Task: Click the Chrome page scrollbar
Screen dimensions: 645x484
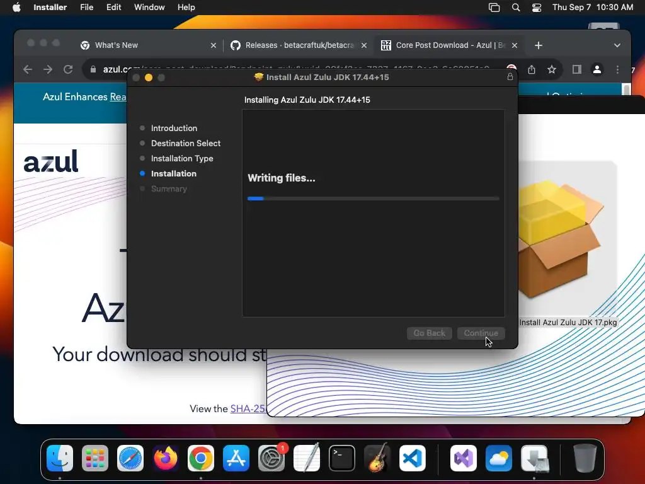Action: click(x=626, y=88)
